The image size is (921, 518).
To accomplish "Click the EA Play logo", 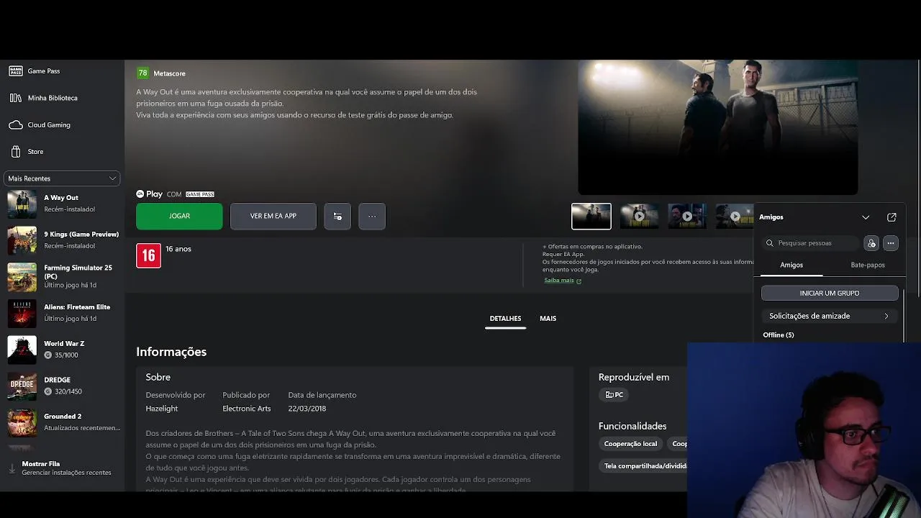I will pos(149,194).
